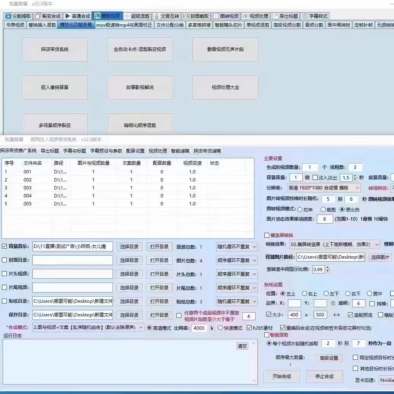
Task: Click 打开目录 in the 保存目录 row
Action: [x=159, y=315]
